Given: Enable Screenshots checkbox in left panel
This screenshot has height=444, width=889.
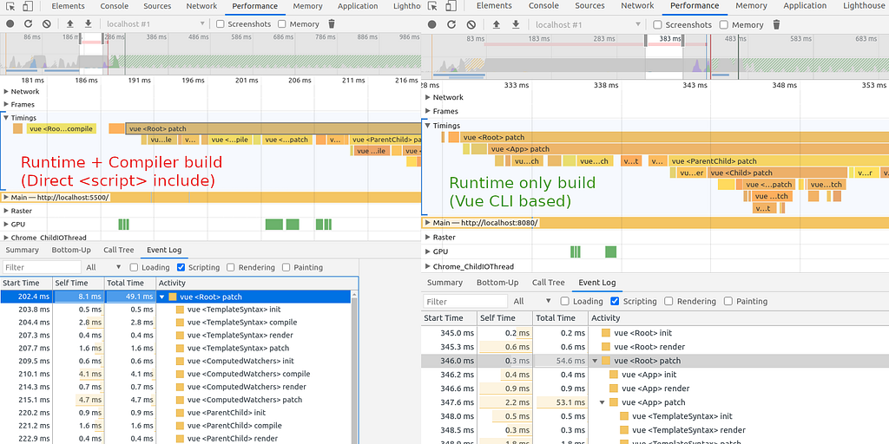Looking at the screenshot, I should point(221,23).
